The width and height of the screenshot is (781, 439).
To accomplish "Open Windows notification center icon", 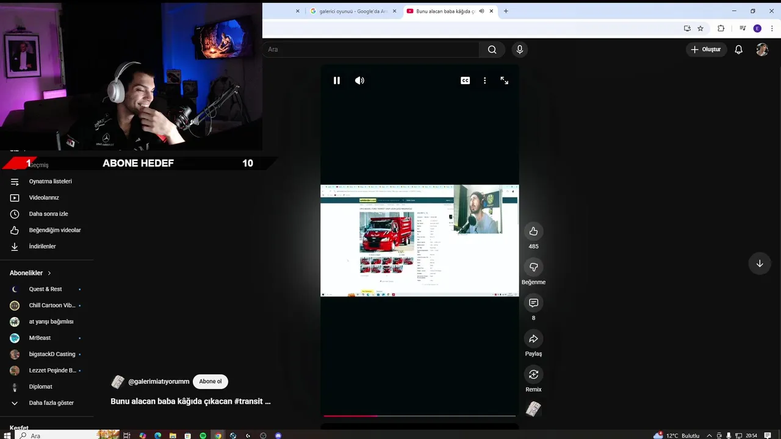I will point(768,435).
